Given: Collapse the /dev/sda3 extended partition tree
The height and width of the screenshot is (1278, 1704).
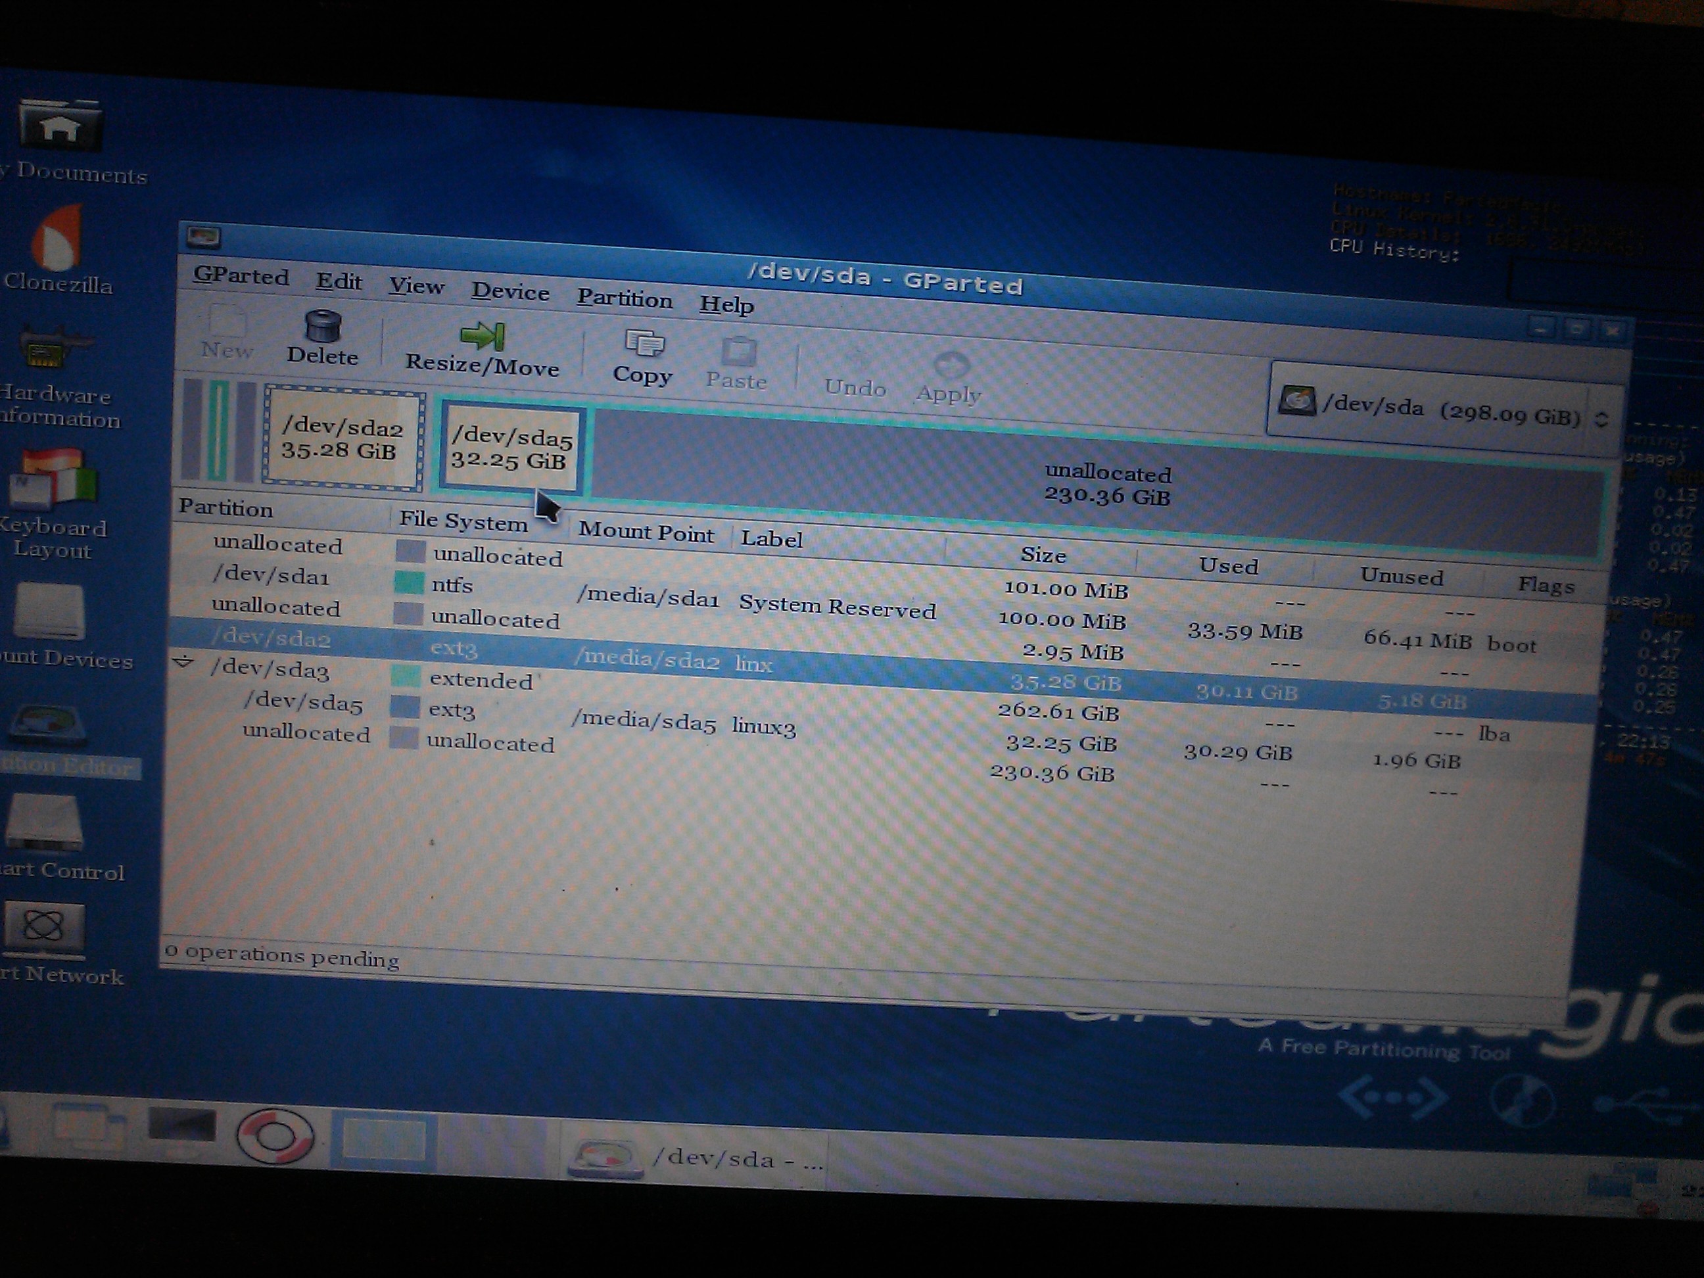Looking at the screenshot, I should tap(184, 662).
